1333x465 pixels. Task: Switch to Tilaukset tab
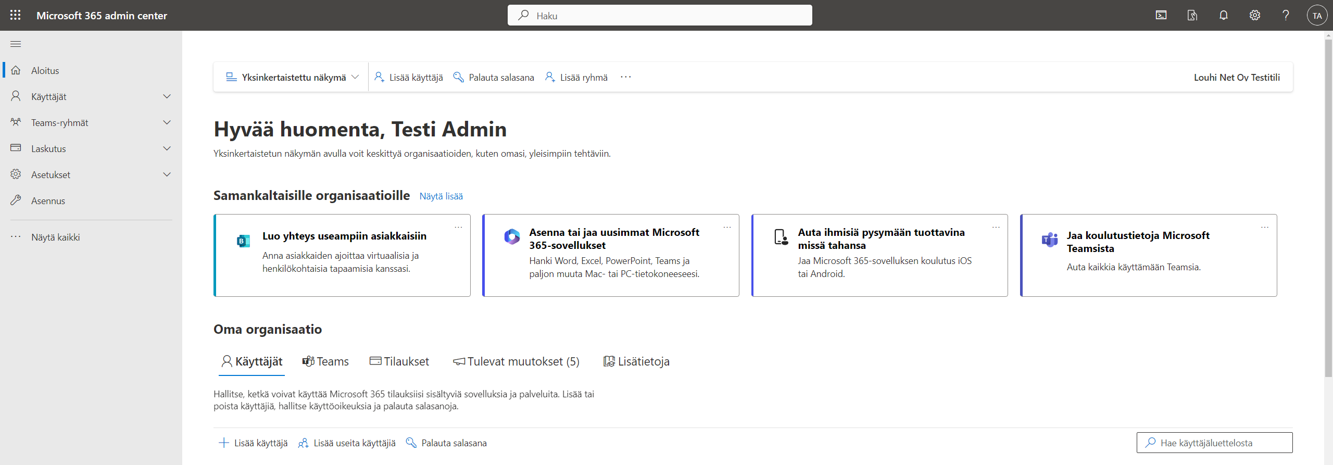[399, 361]
